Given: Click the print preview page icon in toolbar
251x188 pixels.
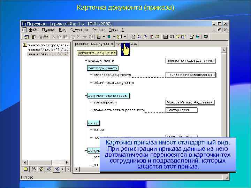Looking at the screenshot, I should point(40,37).
